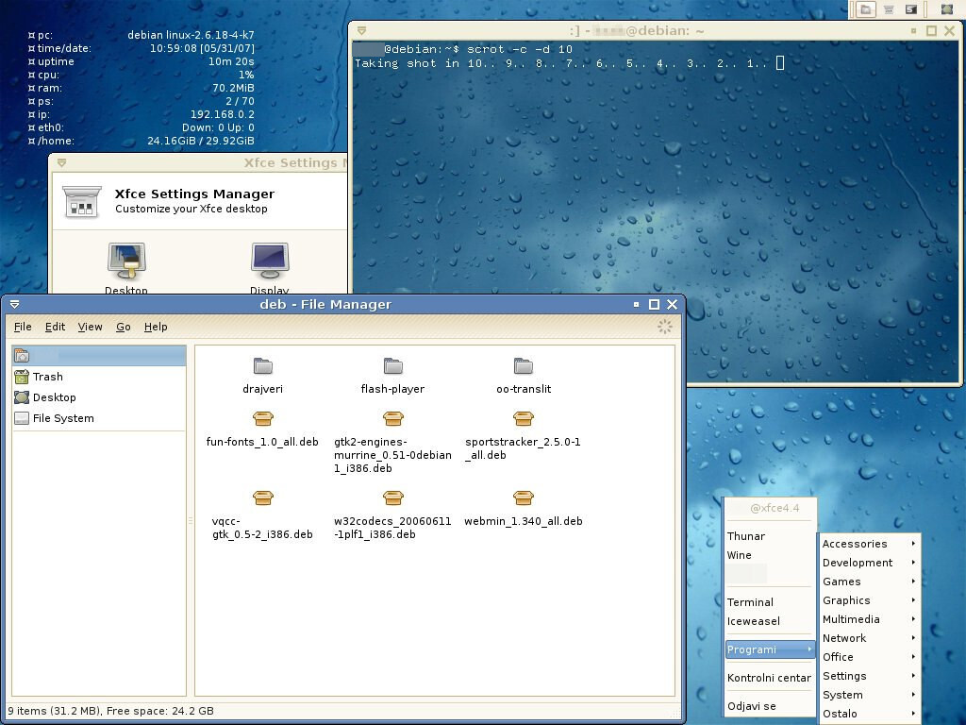Screen dimensions: 966x725
Task: Launch Kontrolni centar from the menu
Action: (x=769, y=677)
